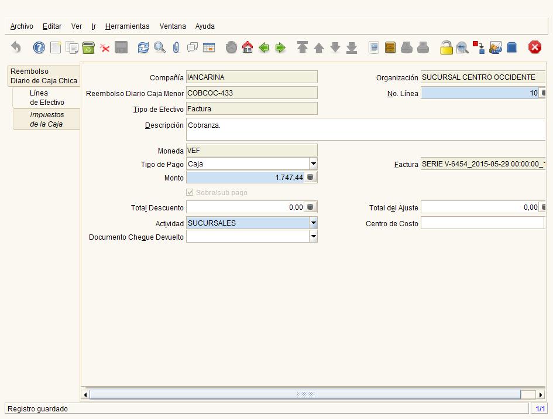
Task: Open Help via the question mark icon
Action: click(x=39, y=47)
